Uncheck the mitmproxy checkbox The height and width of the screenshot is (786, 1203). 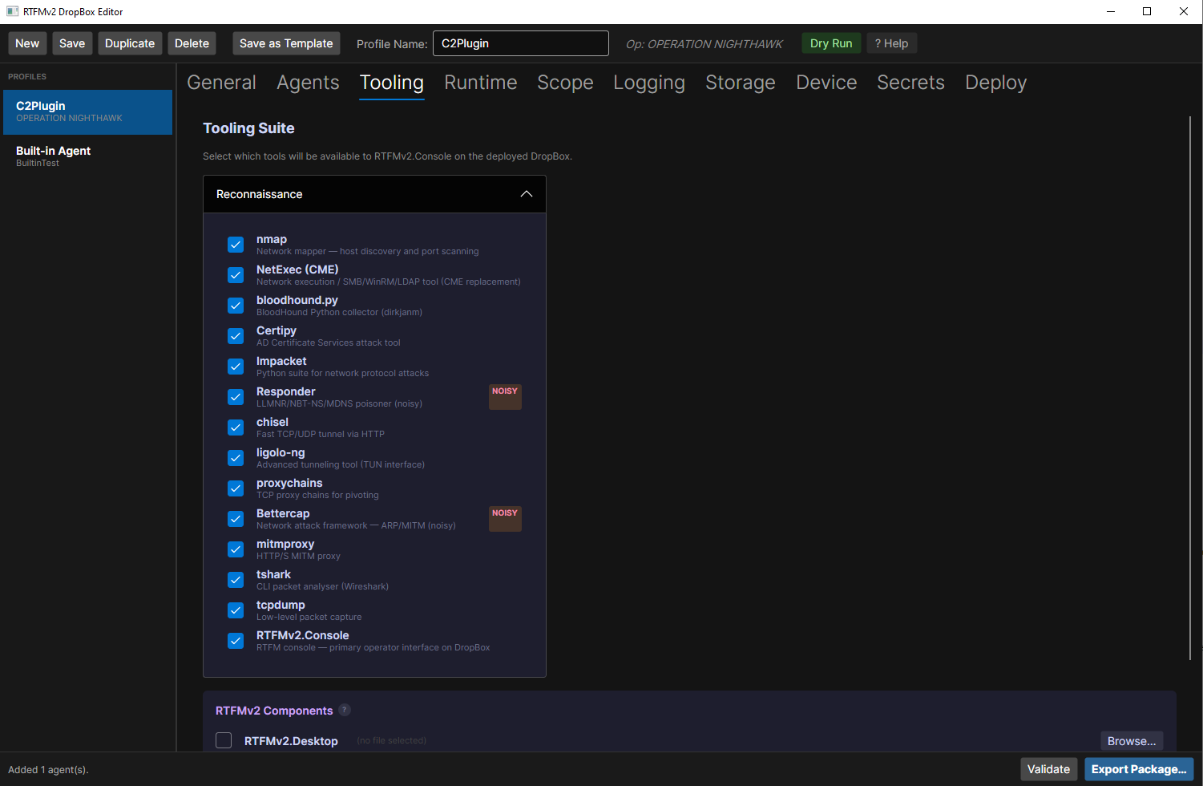pyautogui.click(x=236, y=549)
